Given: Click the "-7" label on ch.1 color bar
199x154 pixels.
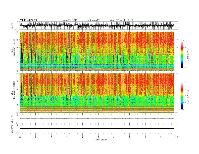Looking at the screenshot, I should point(185,68).
